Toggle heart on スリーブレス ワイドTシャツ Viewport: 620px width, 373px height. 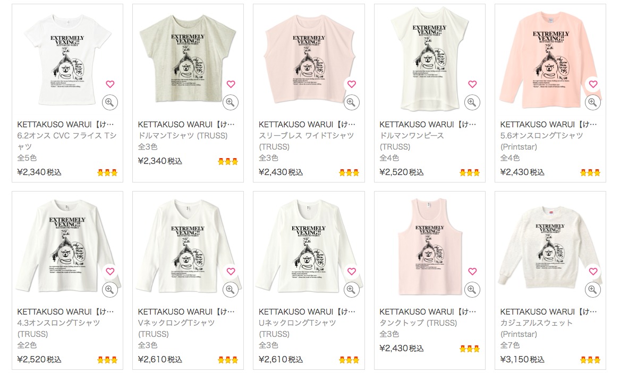352,84
